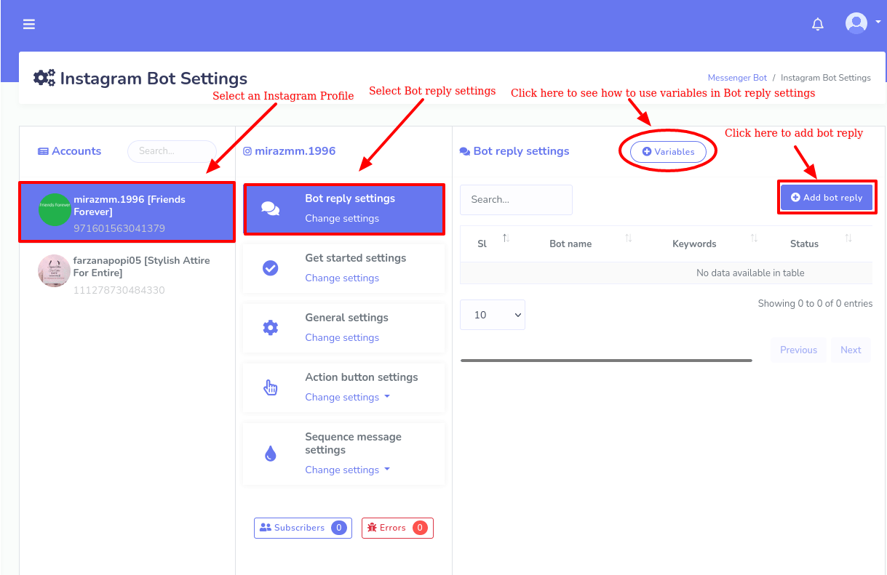Screen dimensions: 887x575
Task: Select the General settings card
Action: (x=343, y=328)
